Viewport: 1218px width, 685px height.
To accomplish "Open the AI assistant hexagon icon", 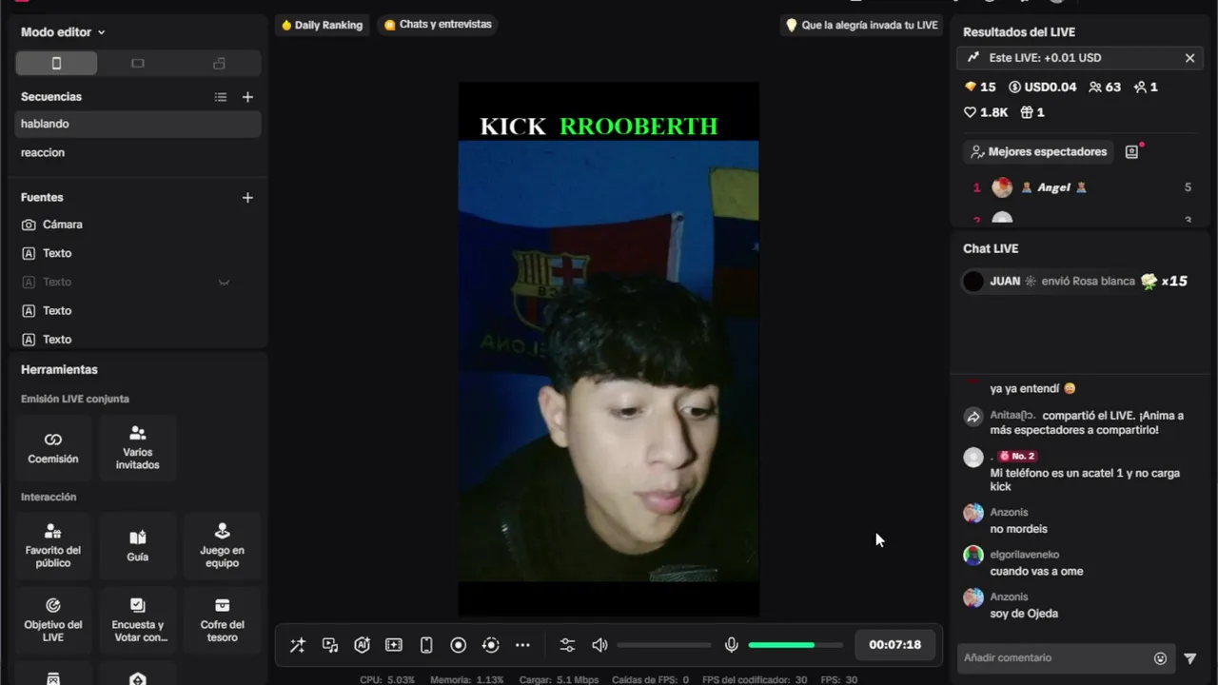I will coord(362,645).
